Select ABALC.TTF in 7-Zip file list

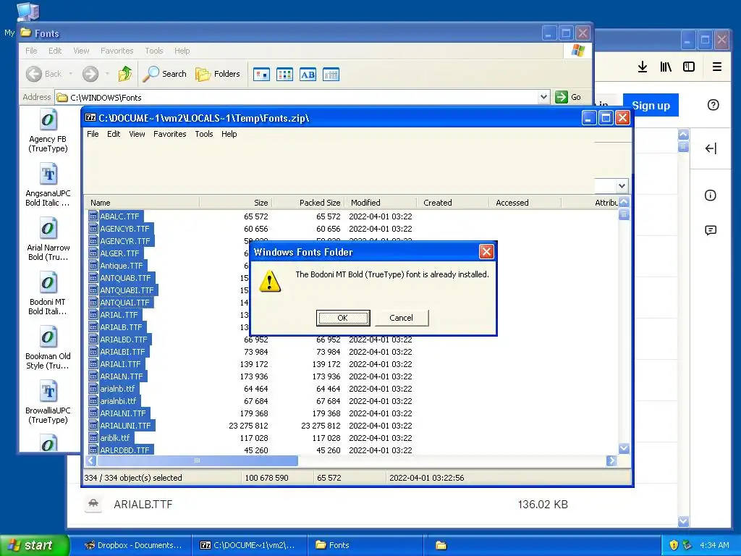point(119,216)
